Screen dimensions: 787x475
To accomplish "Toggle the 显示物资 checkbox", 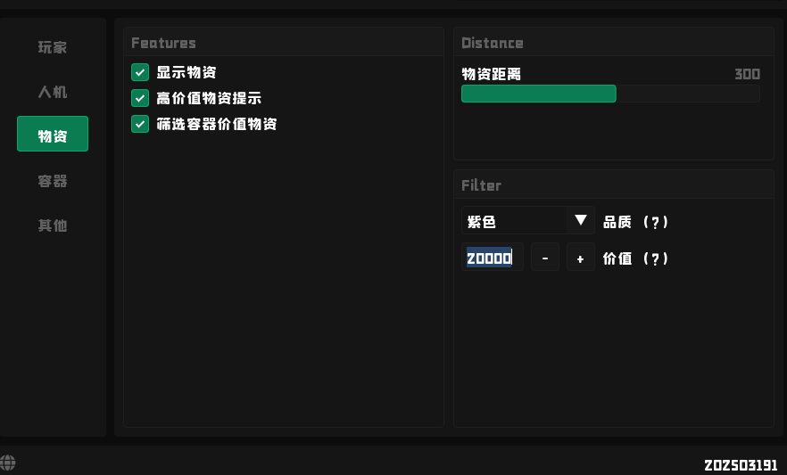I will point(140,72).
